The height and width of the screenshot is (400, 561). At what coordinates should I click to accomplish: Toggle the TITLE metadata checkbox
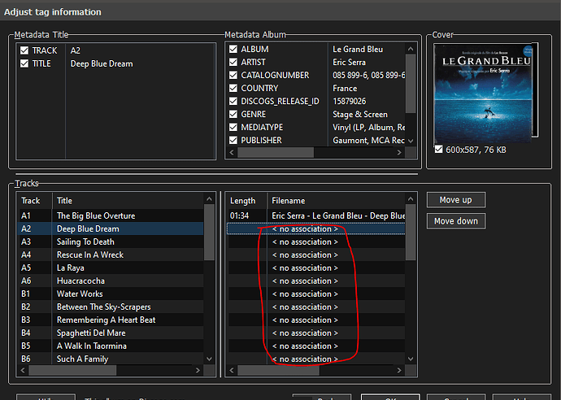point(24,63)
